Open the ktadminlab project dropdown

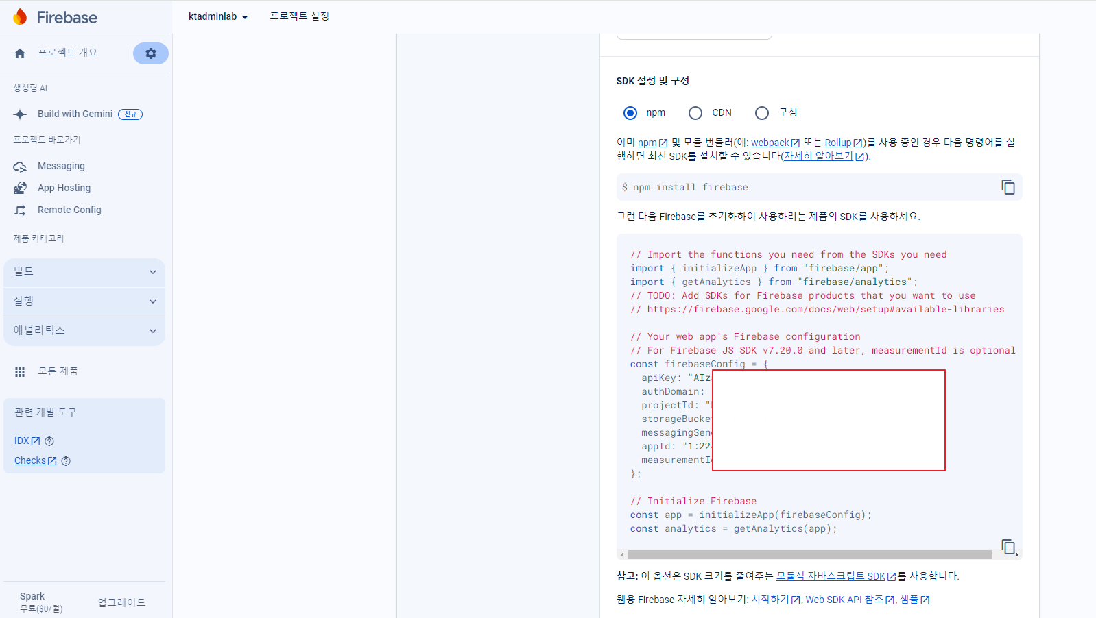(218, 16)
